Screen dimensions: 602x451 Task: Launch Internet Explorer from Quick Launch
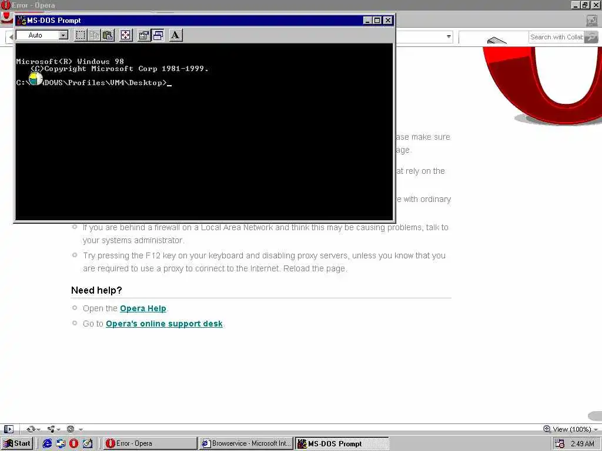coord(47,443)
